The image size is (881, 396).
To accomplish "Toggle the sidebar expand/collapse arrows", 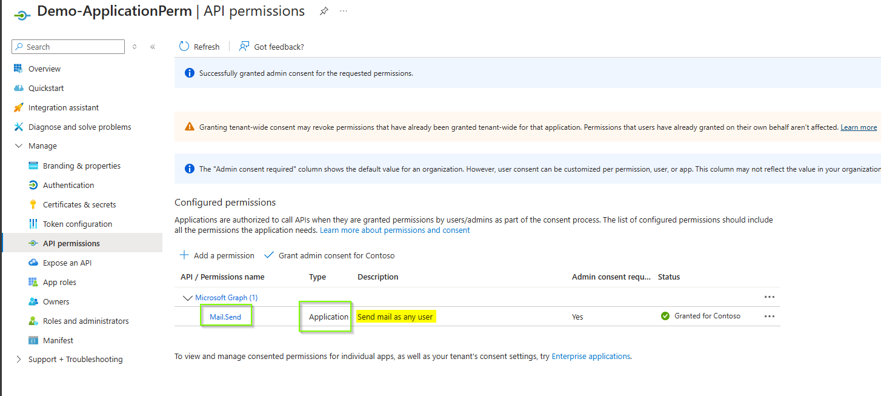I will coord(135,47).
